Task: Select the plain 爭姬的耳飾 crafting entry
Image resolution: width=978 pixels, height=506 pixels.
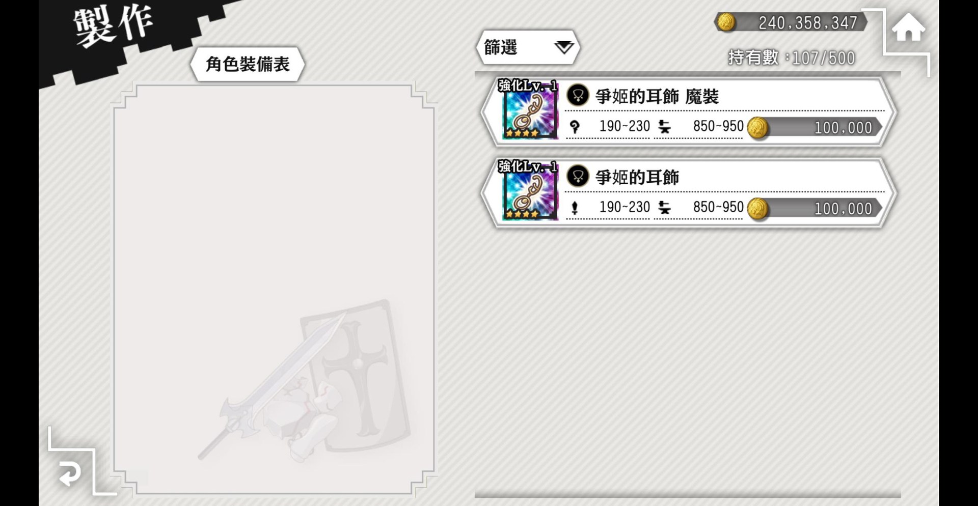Action: tap(688, 193)
